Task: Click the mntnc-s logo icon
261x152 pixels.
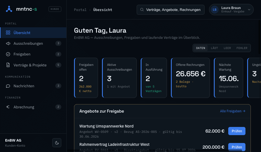Action: click(9, 9)
